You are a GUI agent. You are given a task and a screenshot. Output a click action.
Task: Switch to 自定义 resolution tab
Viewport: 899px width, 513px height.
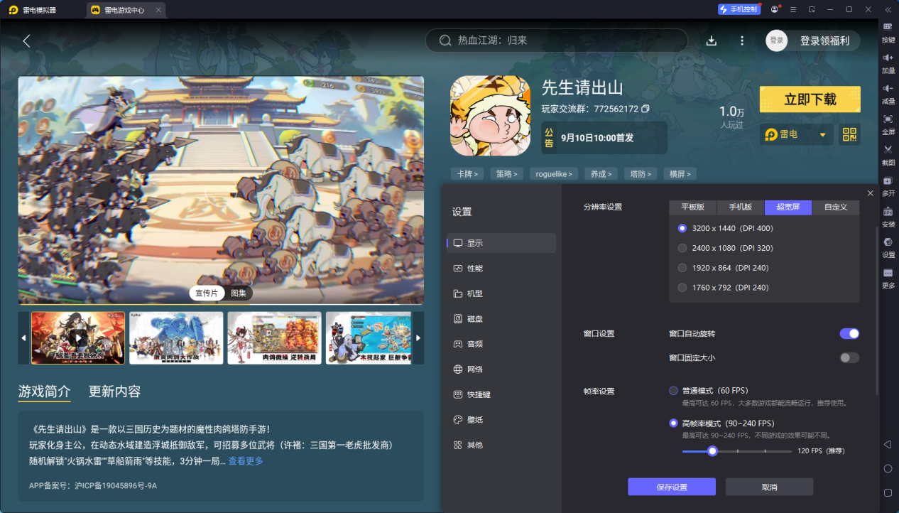(836, 207)
